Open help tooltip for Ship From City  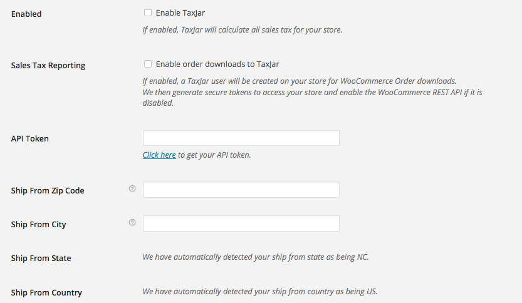132,222
